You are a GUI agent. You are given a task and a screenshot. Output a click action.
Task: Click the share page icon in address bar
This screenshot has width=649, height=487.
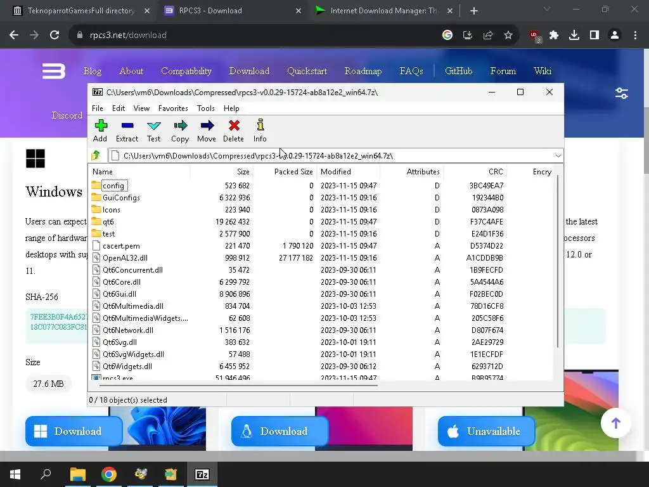tap(488, 36)
